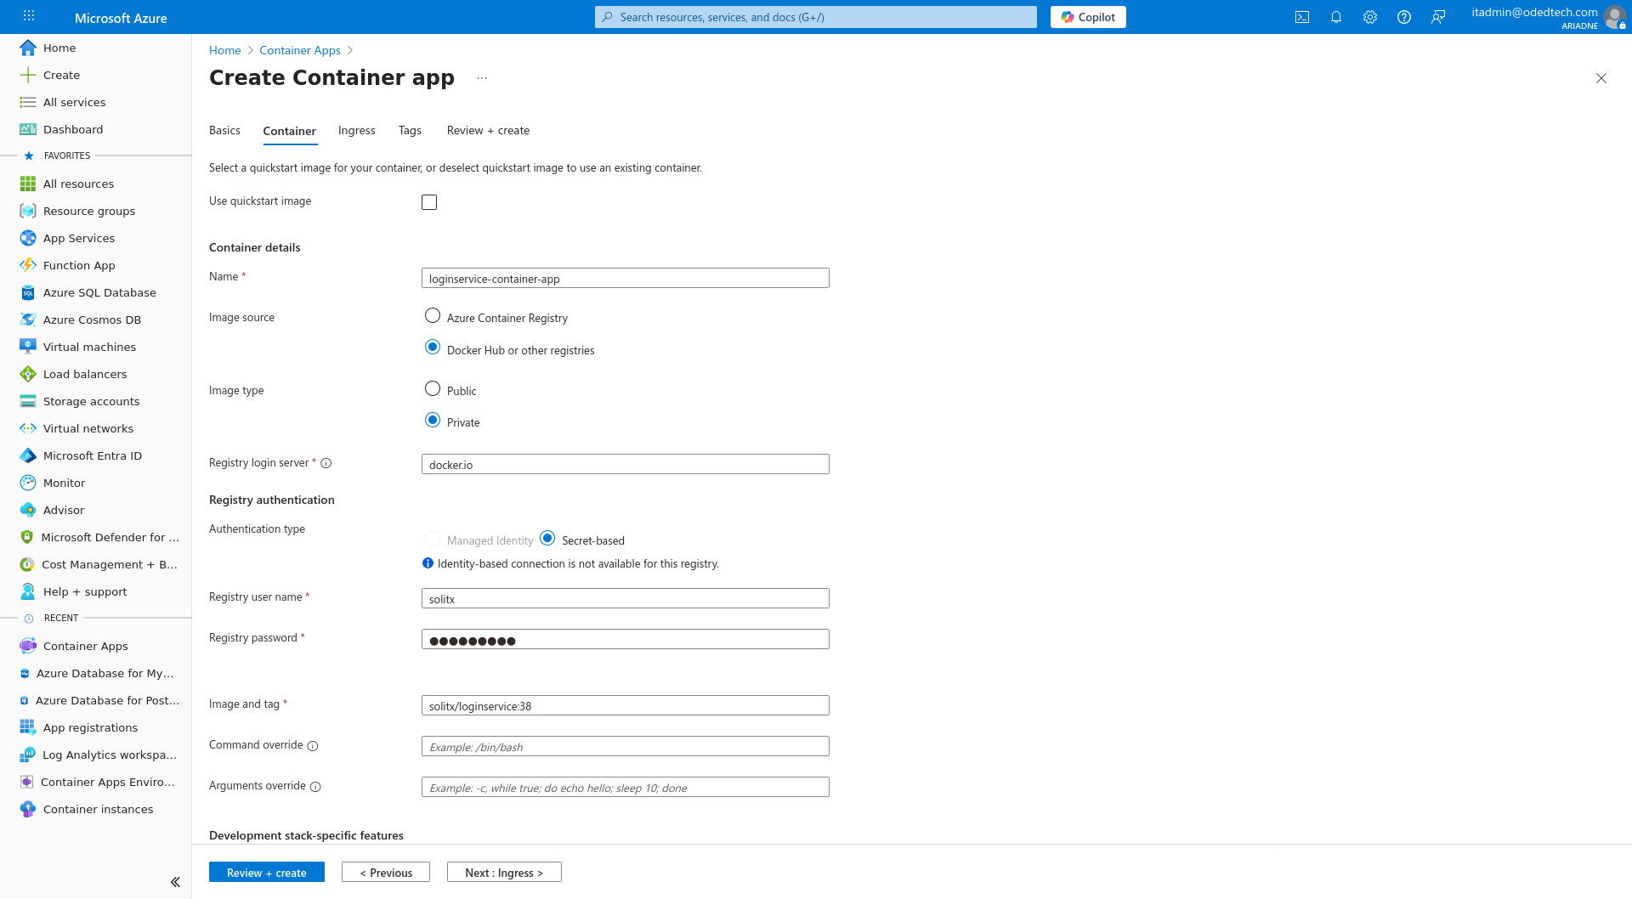
Task: Click the Command override field
Action: 626,747
